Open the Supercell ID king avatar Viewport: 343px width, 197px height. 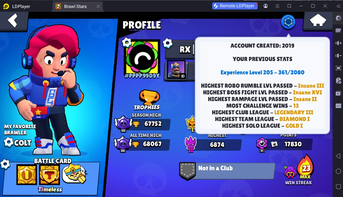(176, 69)
